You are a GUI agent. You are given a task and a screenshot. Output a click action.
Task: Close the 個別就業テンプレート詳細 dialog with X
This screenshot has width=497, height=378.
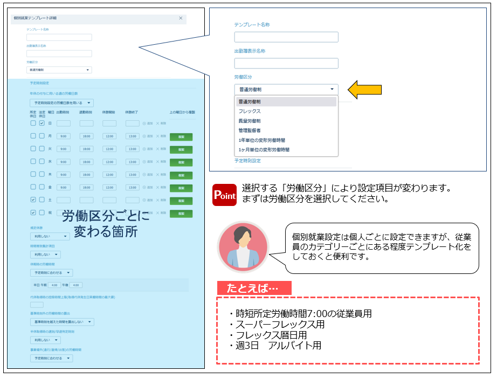(x=181, y=18)
